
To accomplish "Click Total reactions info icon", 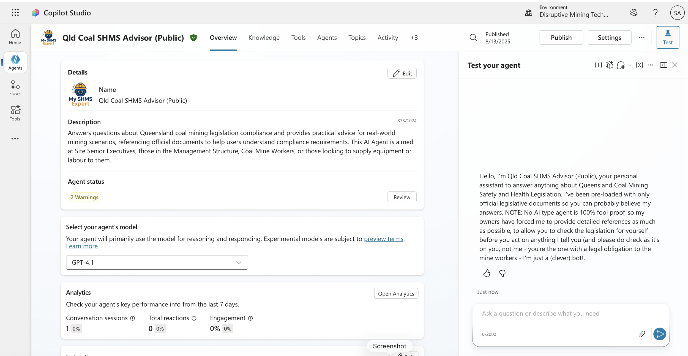I will (x=194, y=318).
